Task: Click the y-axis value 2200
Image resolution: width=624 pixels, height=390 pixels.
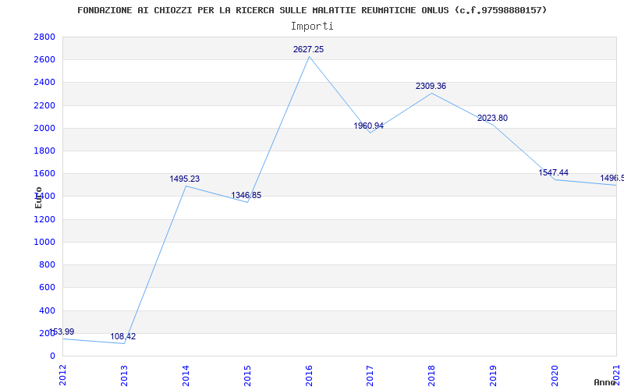Action: pos(44,105)
